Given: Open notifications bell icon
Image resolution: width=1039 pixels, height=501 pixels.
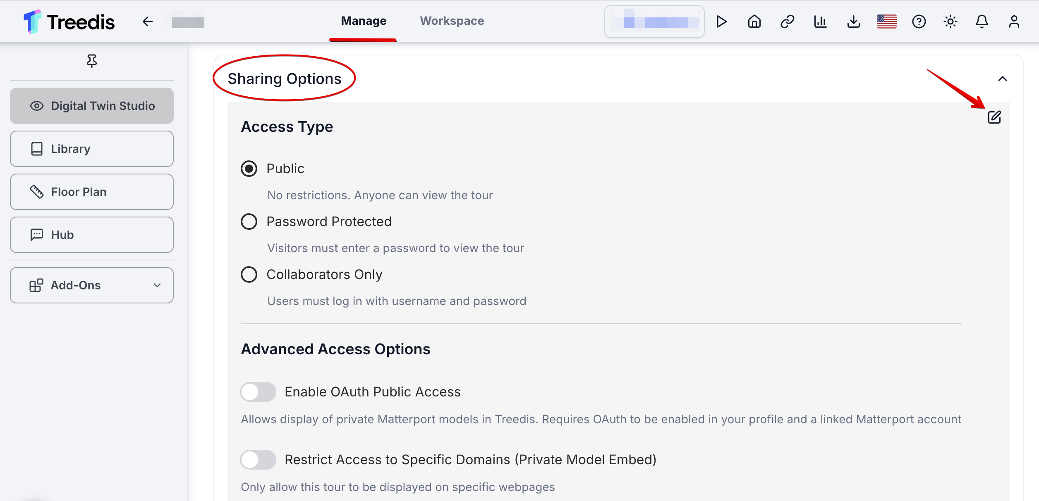Looking at the screenshot, I should tap(982, 21).
